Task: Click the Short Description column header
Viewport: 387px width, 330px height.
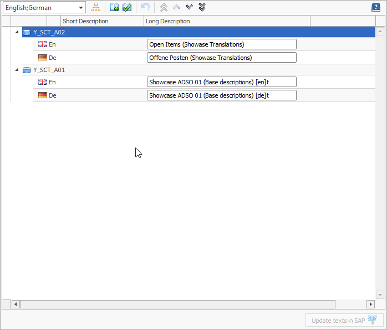Action: coord(102,21)
